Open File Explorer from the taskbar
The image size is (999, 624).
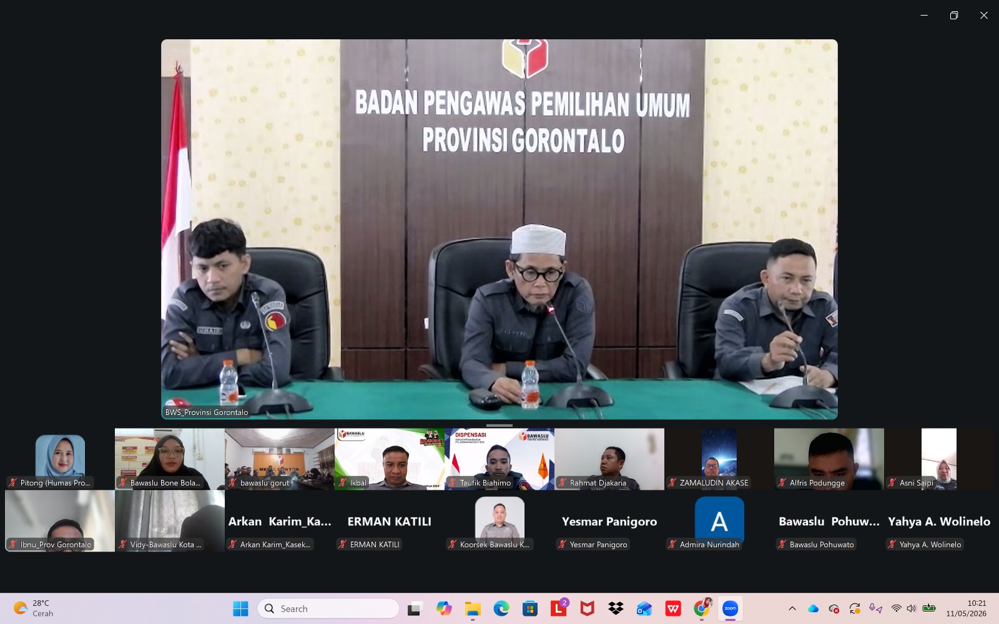point(473,608)
